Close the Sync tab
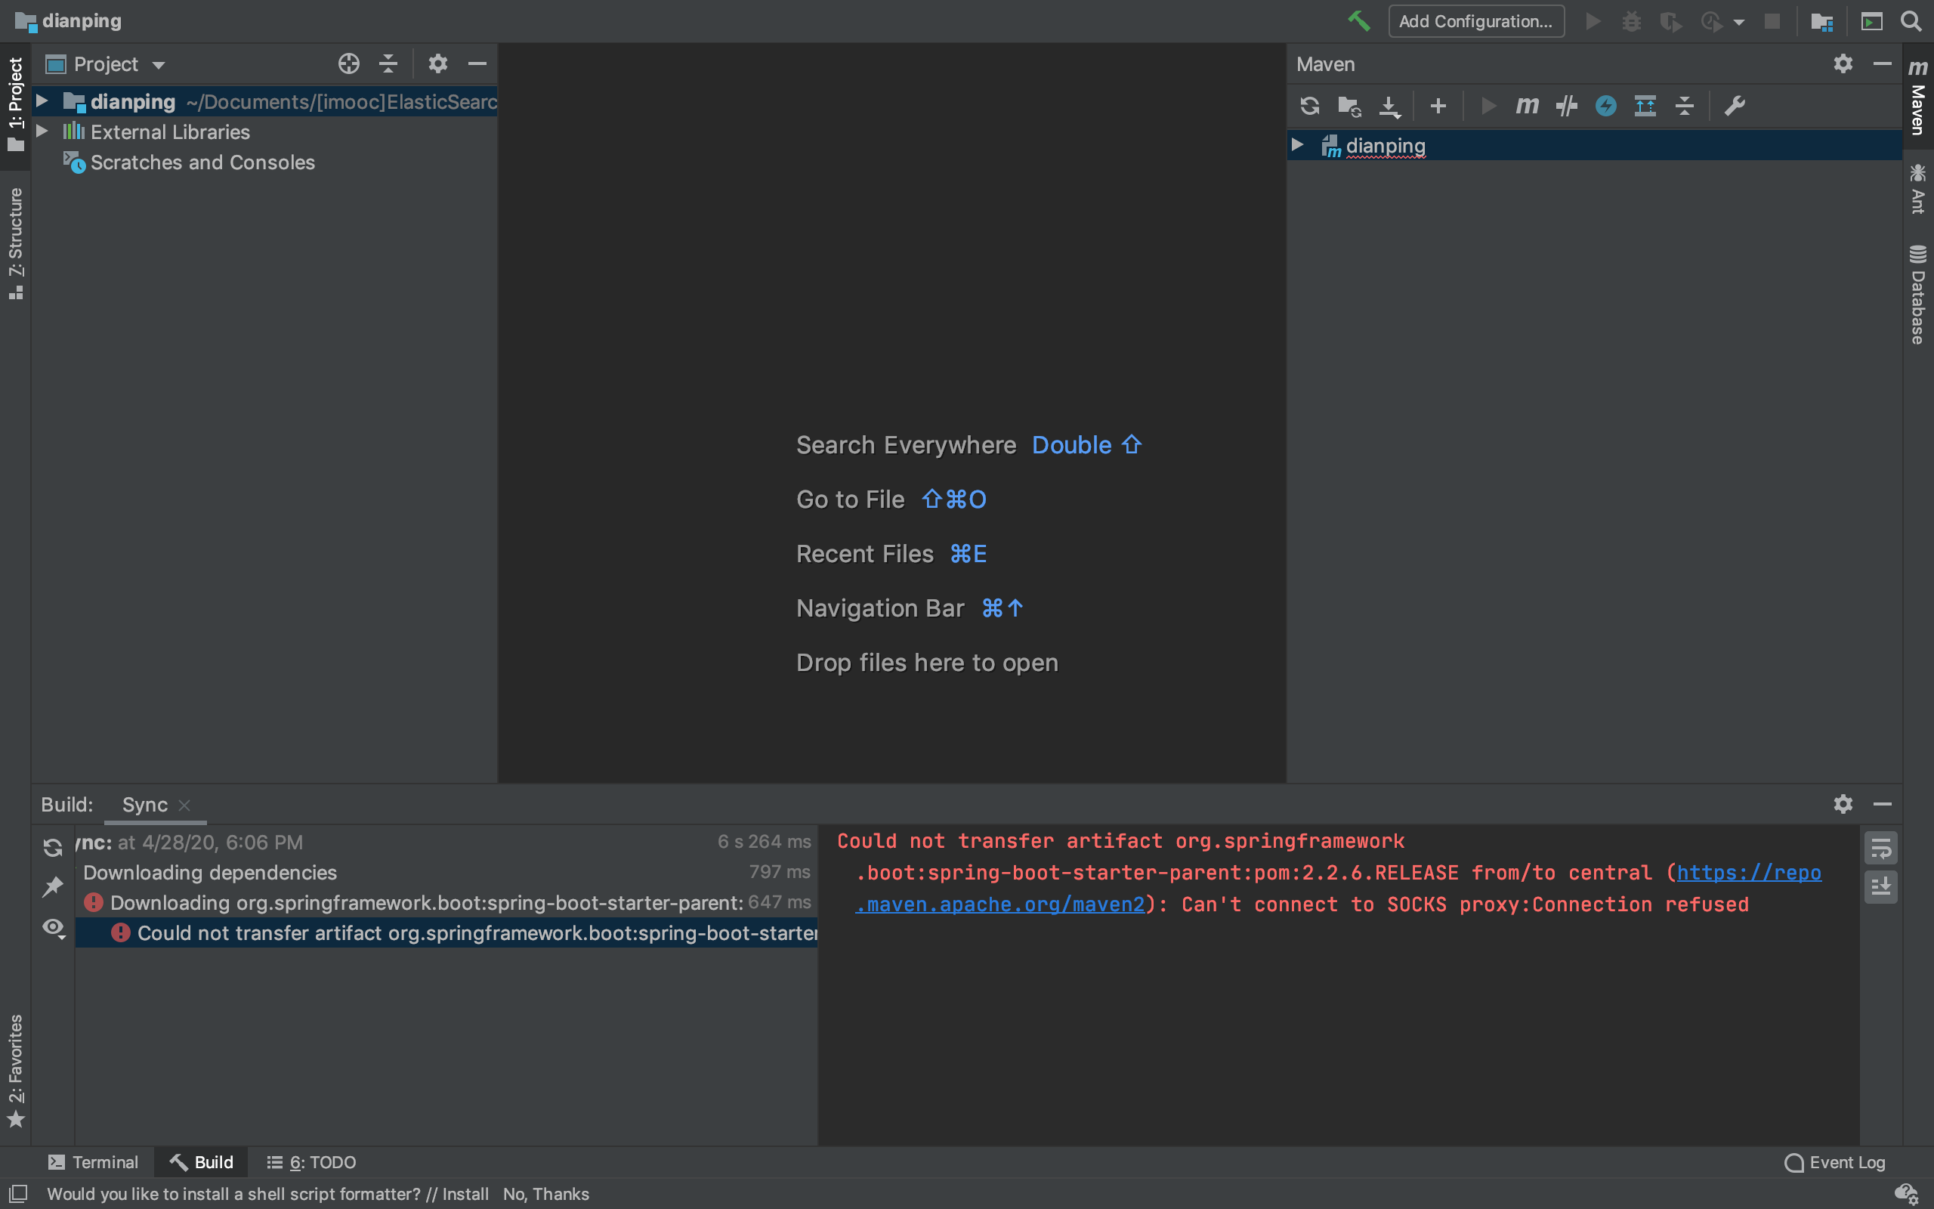This screenshot has width=1934, height=1209. point(184,805)
